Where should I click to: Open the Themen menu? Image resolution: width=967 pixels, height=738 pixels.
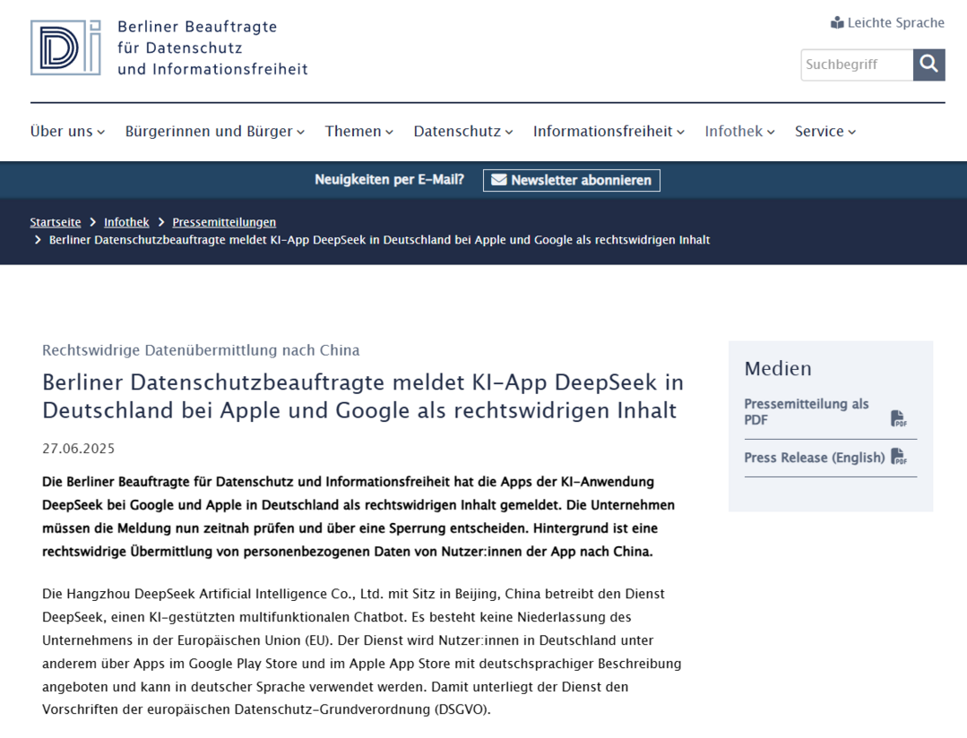coord(358,132)
